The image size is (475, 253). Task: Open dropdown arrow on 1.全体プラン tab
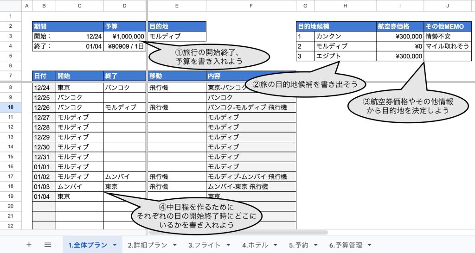[x=115, y=245]
